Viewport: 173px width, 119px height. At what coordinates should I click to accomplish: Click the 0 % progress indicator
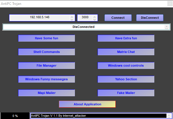click(x=15, y=116)
